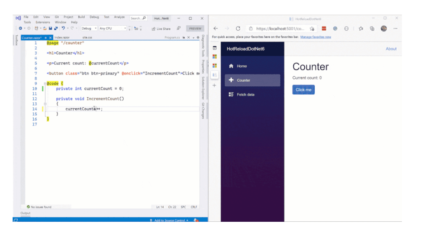436x226 pixels.
Task: Click the About link in web app
Action: click(391, 49)
